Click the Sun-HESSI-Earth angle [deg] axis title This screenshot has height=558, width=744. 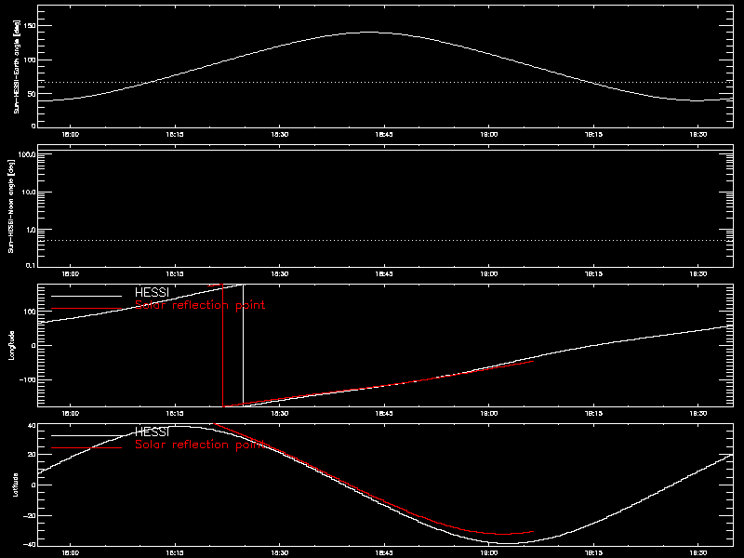pos(17,66)
